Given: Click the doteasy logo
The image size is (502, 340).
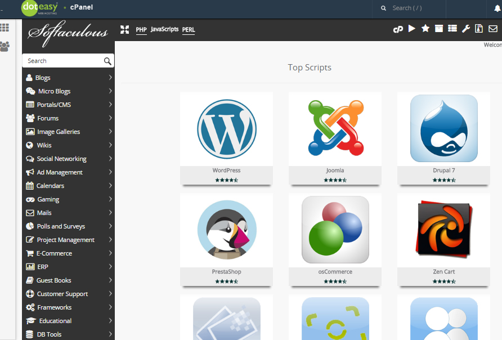Looking at the screenshot, I should (40, 8).
